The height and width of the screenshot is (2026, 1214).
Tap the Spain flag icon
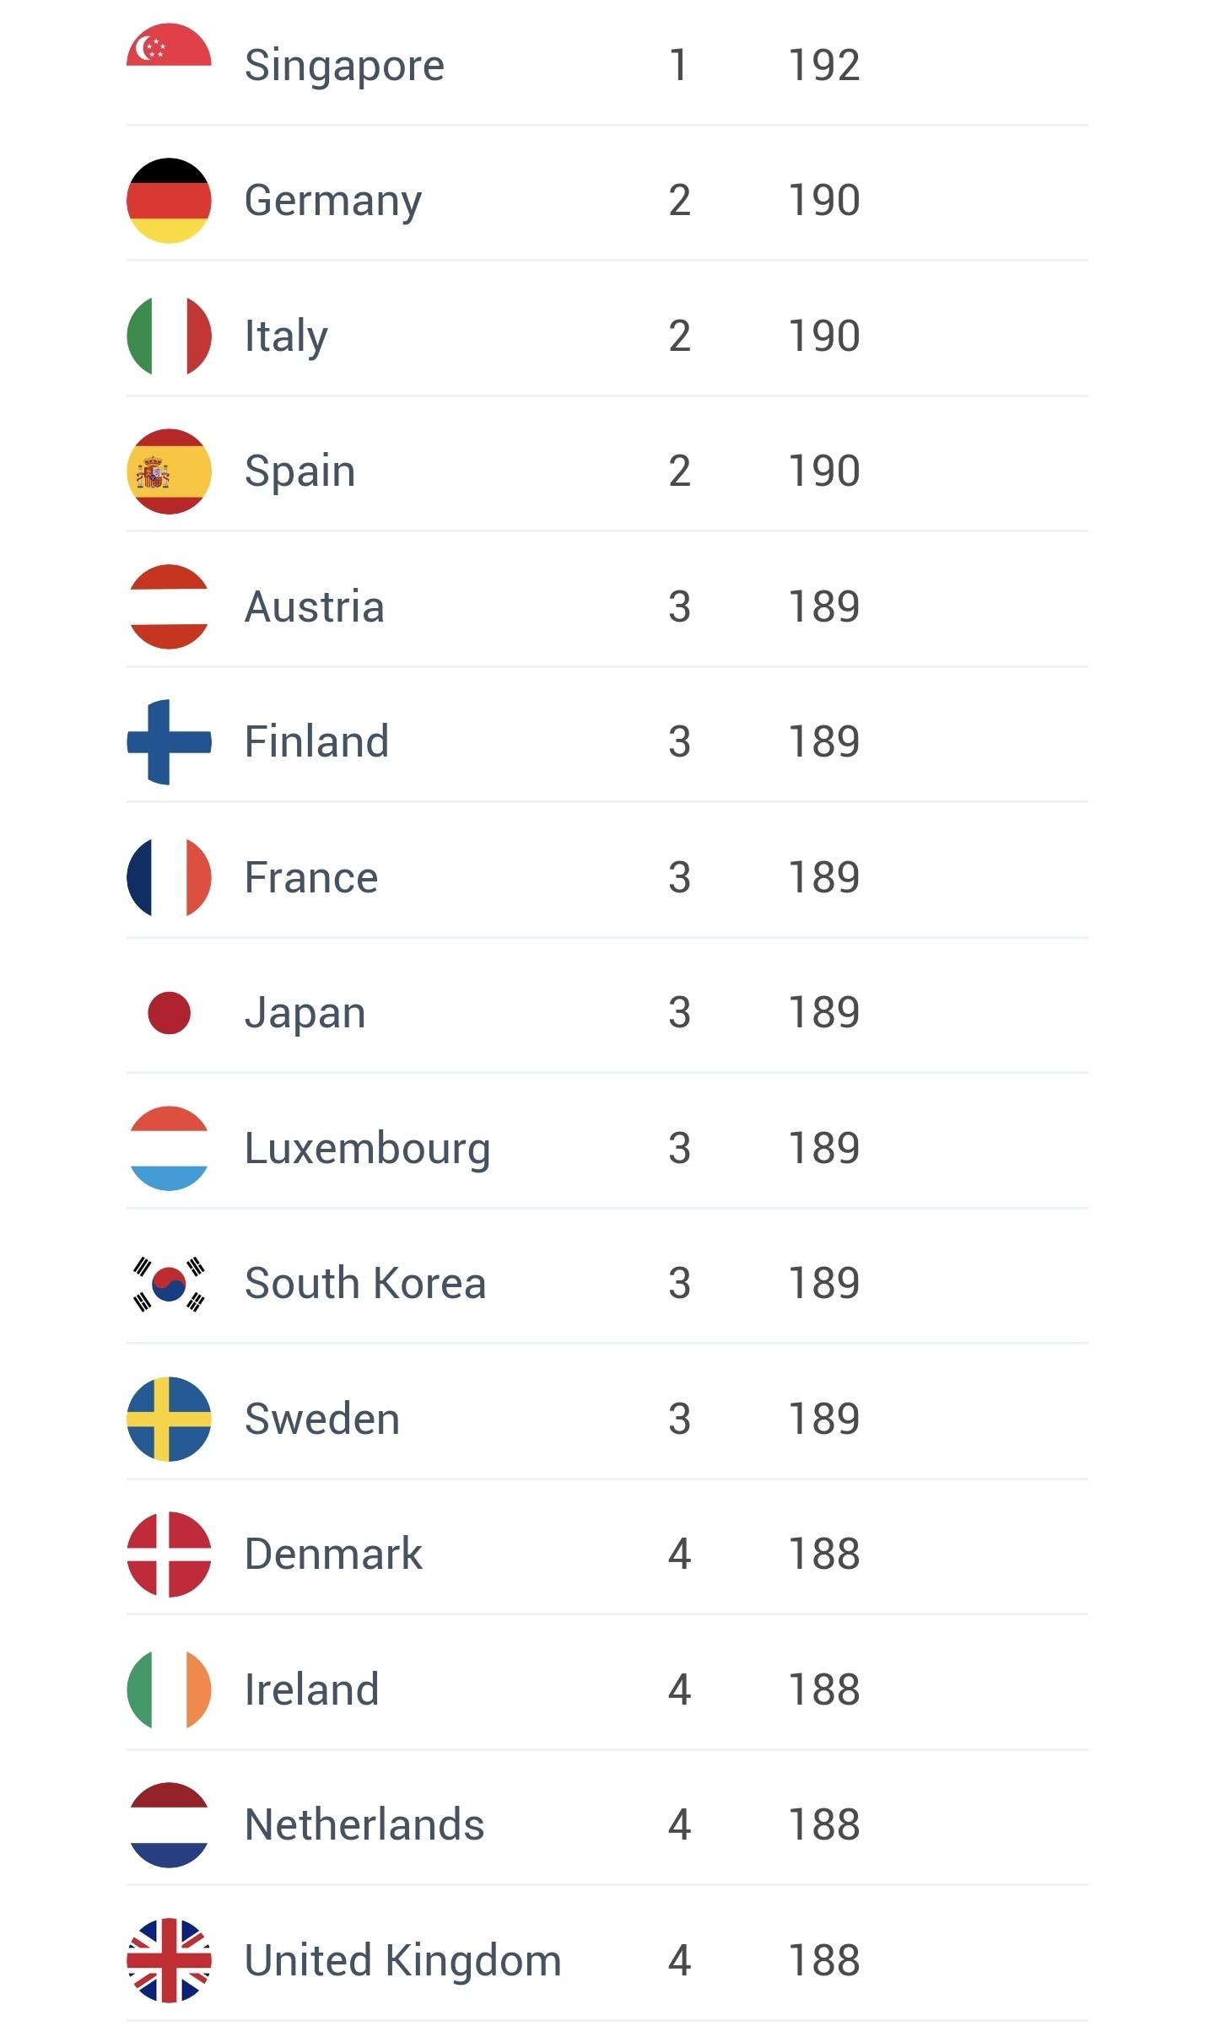point(169,471)
